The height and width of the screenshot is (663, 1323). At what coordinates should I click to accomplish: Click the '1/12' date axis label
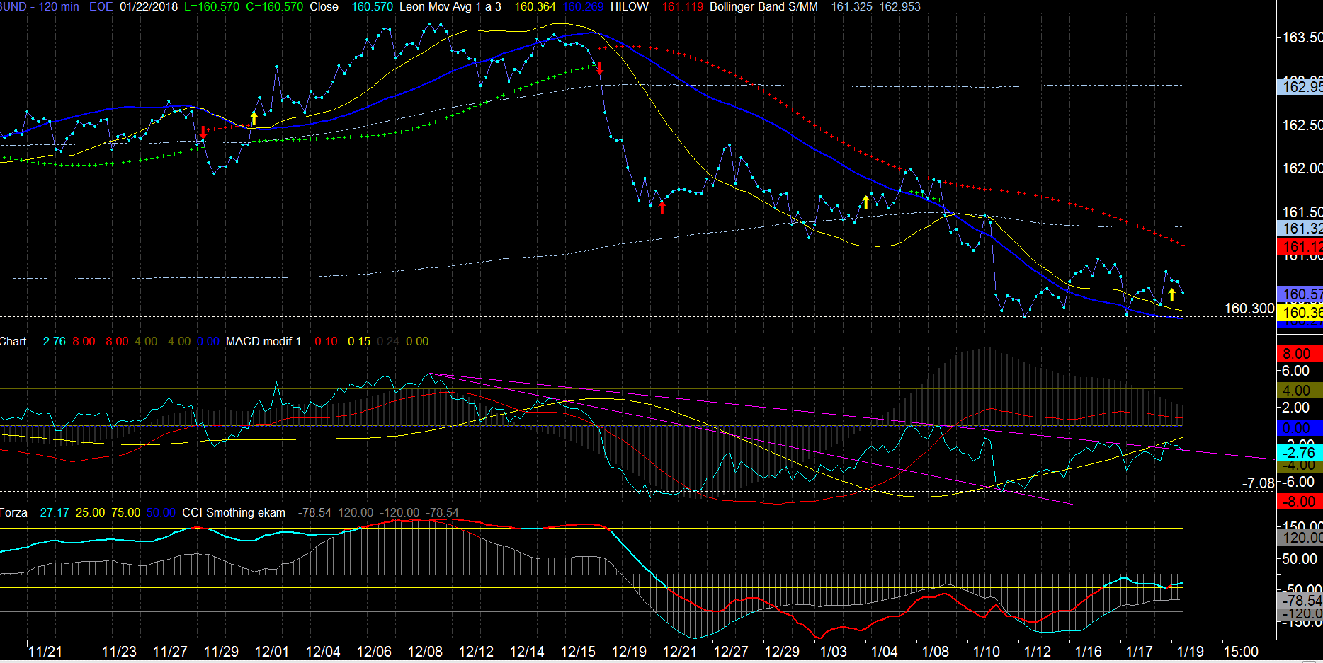pos(1038,651)
